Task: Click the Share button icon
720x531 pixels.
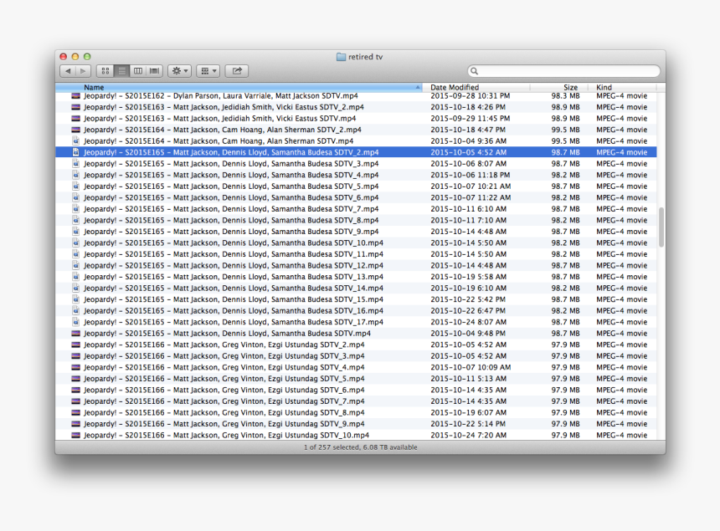Action: 237,71
